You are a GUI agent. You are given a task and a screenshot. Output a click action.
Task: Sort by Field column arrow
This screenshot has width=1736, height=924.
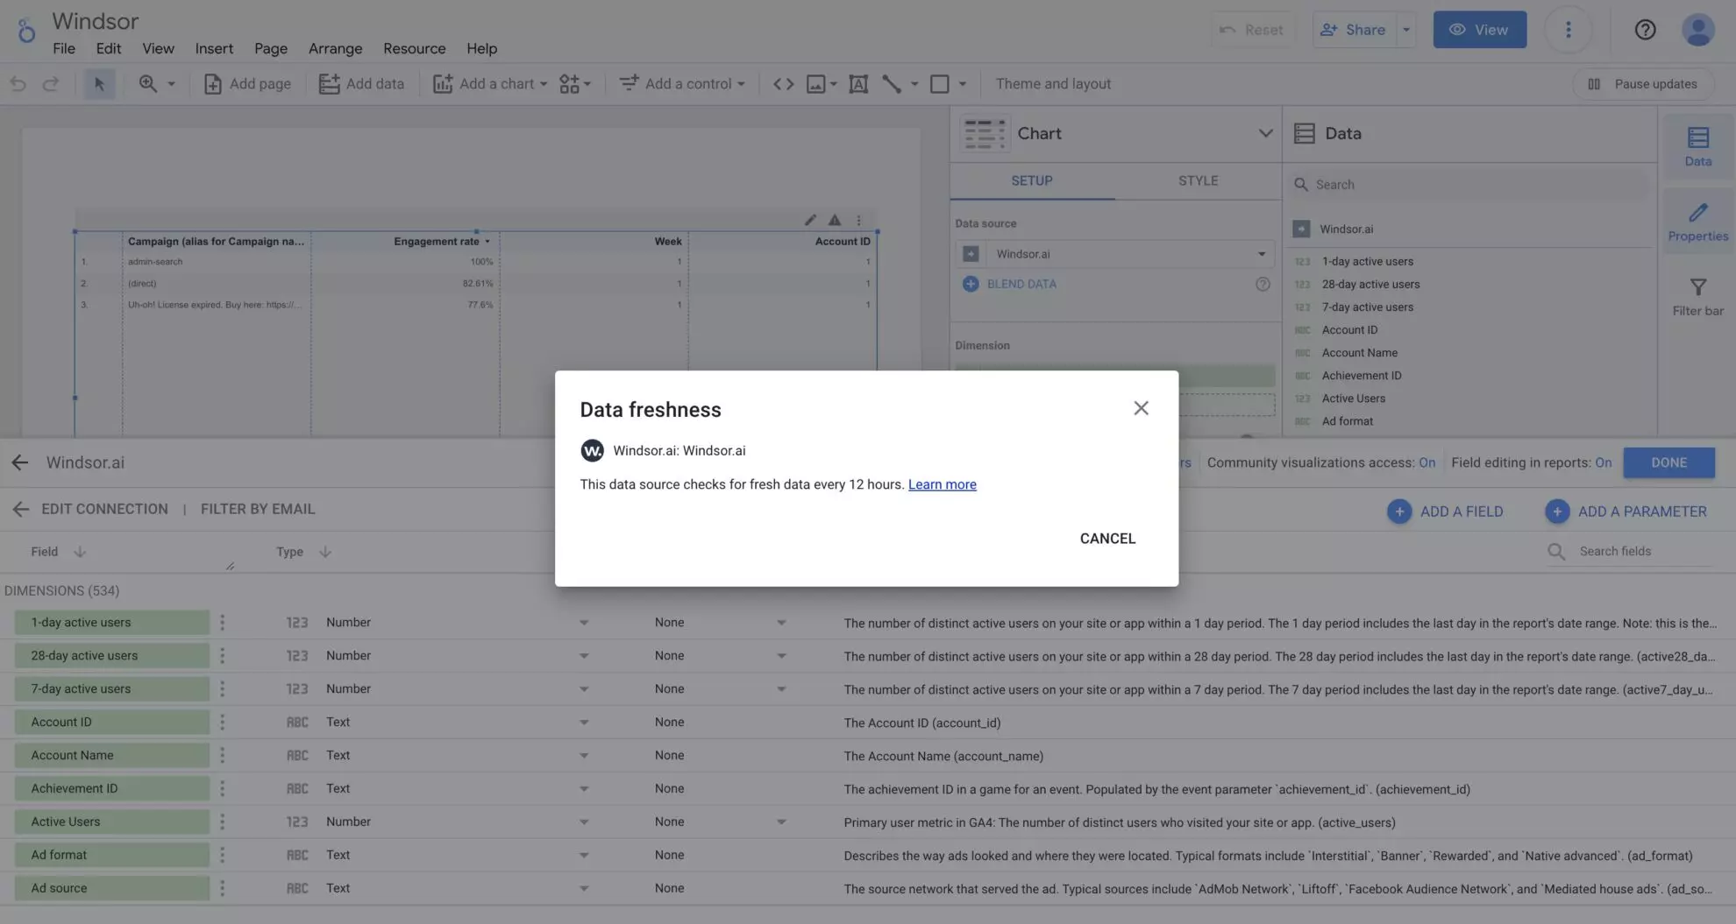[x=80, y=552]
